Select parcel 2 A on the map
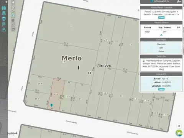Viewport: 184px width, 138px height. point(106,40)
